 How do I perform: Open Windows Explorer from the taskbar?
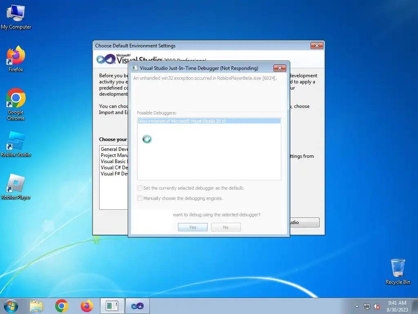pyautogui.click(x=36, y=306)
